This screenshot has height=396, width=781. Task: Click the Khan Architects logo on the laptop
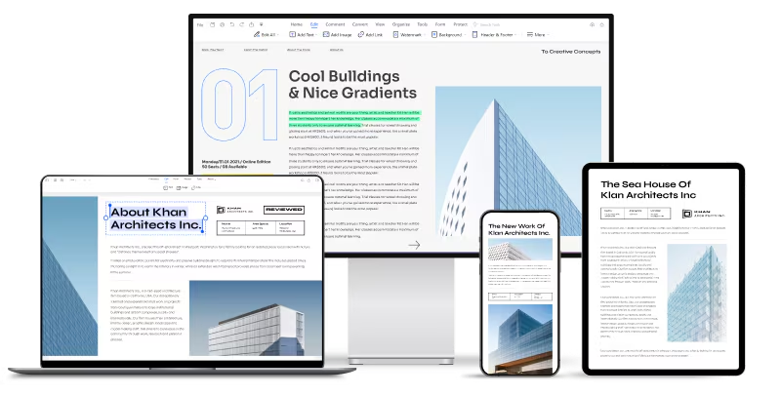[x=235, y=210]
